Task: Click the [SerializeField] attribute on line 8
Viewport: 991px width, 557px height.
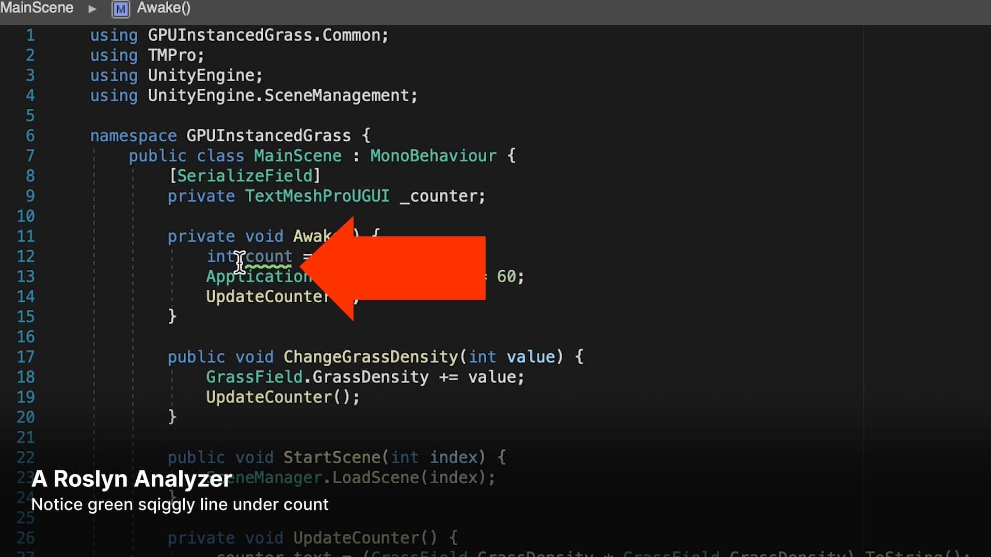Action: (244, 175)
